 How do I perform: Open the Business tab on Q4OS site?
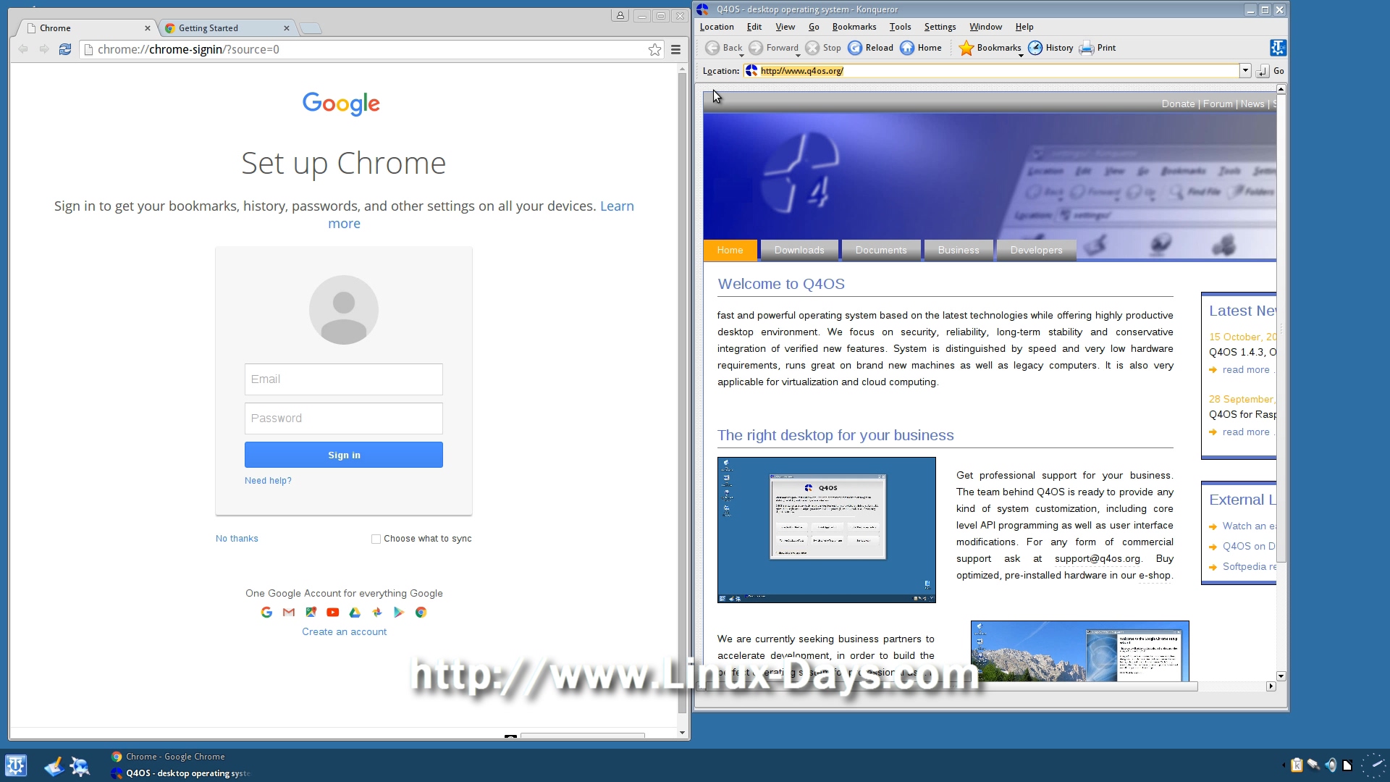click(959, 250)
